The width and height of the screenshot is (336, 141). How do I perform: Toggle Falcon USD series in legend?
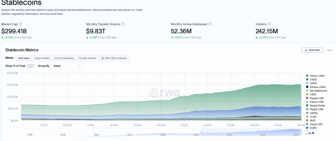315,102
